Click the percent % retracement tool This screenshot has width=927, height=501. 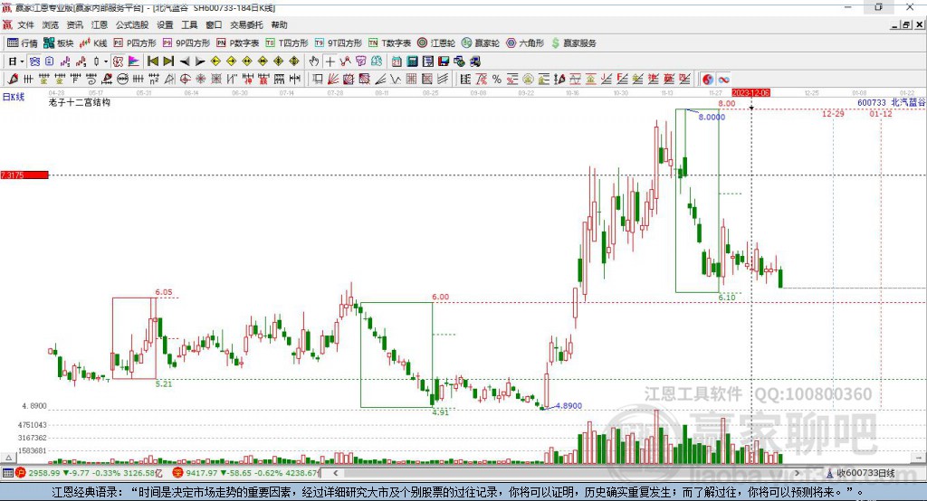tap(497, 80)
